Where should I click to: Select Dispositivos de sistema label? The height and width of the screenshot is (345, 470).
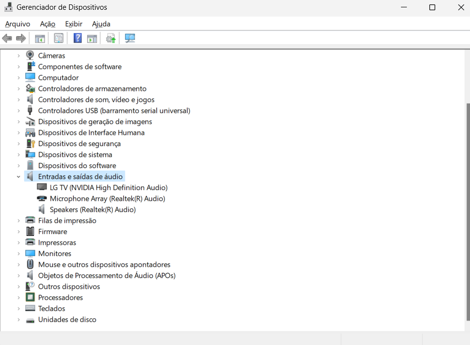75,155
